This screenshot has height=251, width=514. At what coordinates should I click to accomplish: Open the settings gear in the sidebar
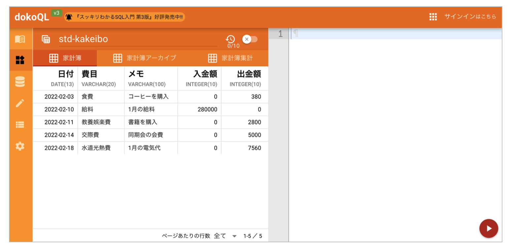click(x=20, y=146)
